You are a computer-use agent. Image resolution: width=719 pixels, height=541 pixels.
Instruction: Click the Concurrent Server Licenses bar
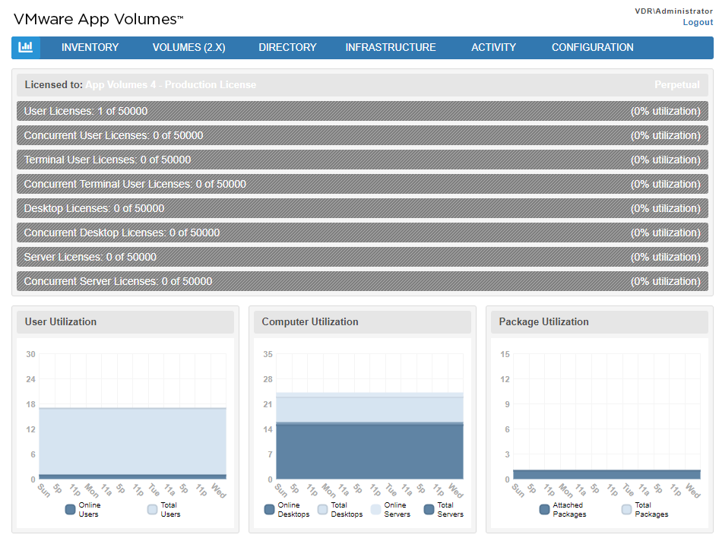pos(363,281)
